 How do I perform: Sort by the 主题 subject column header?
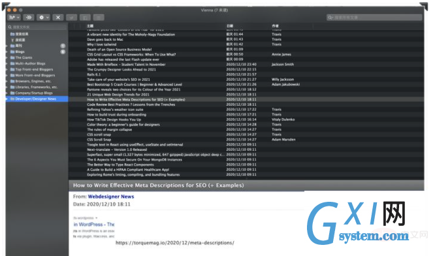(x=90, y=25)
